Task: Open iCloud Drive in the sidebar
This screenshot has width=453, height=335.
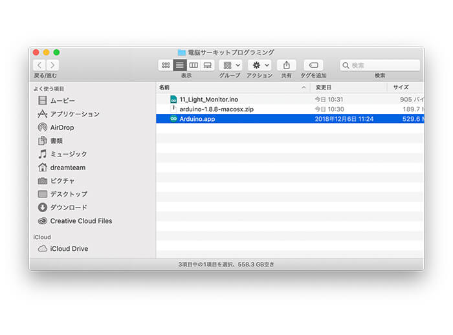Action: [x=69, y=248]
